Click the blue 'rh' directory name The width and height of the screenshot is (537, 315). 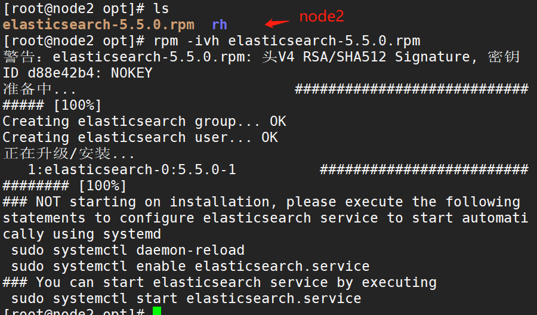click(x=220, y=24)
